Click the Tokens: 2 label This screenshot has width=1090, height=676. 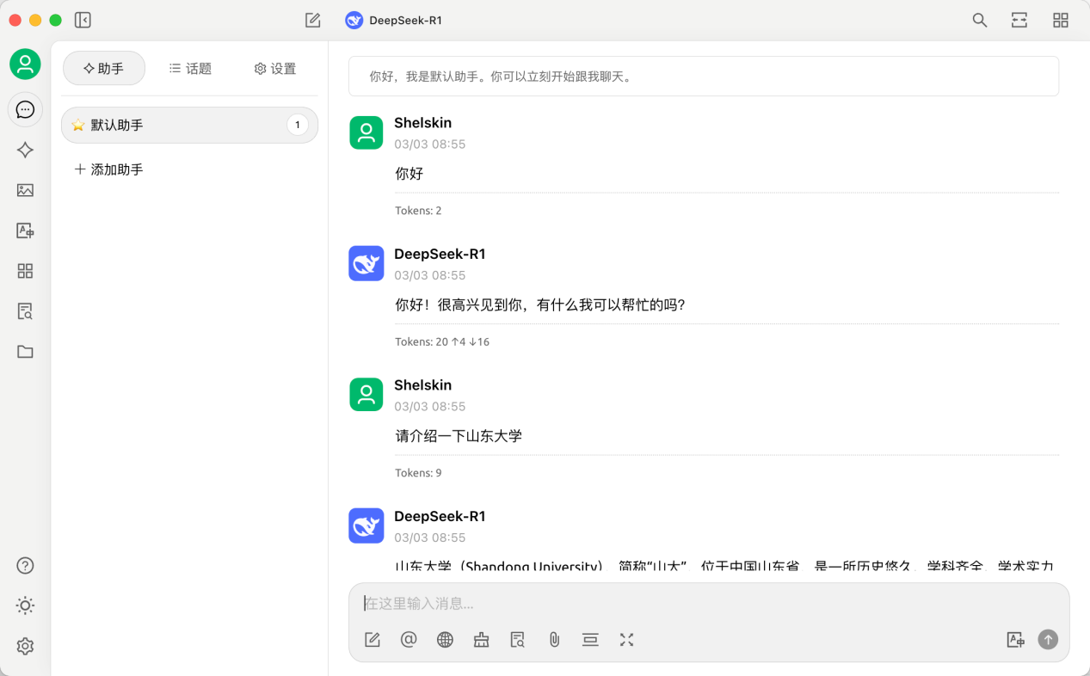pos(418,211)
